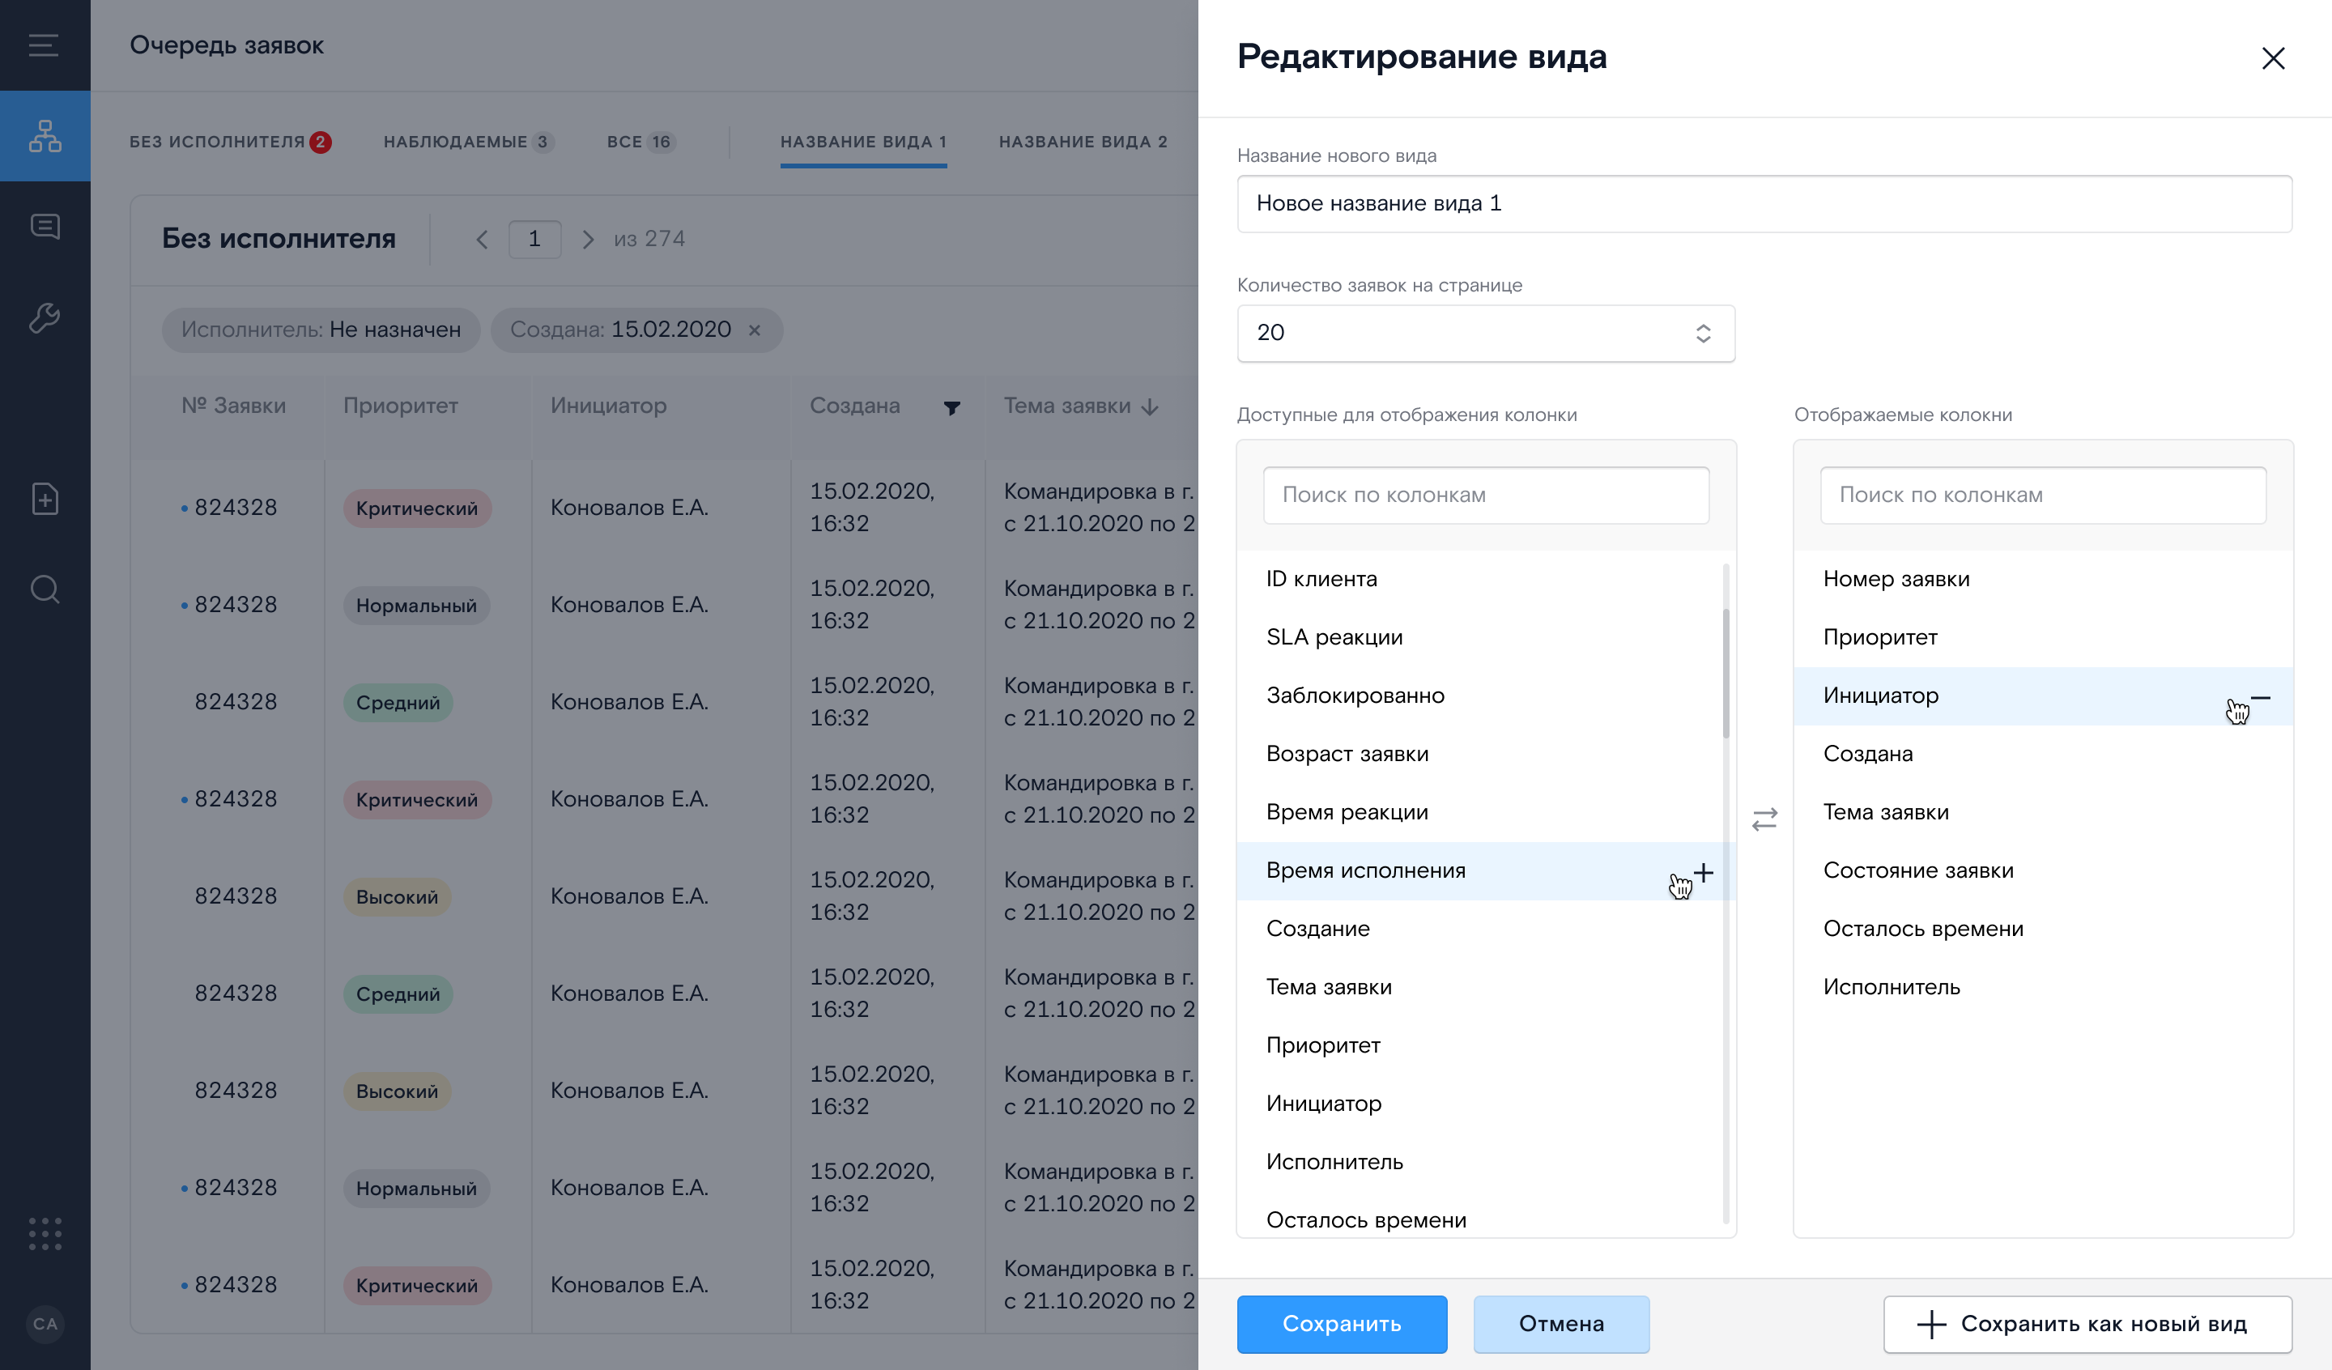Click the sort arrow in Тема заявки column
The height and width of the screenshot is (1370, 2332).
1149,407
